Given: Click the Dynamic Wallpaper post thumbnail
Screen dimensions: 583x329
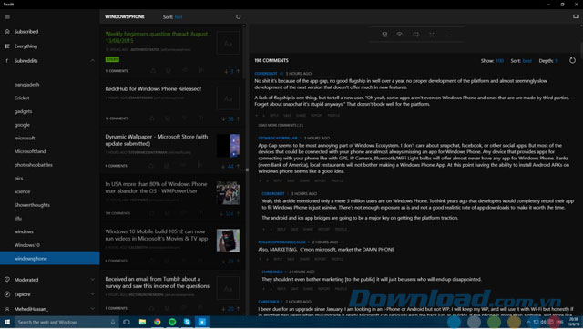Looking at the screenshot, I should point(229,146).
